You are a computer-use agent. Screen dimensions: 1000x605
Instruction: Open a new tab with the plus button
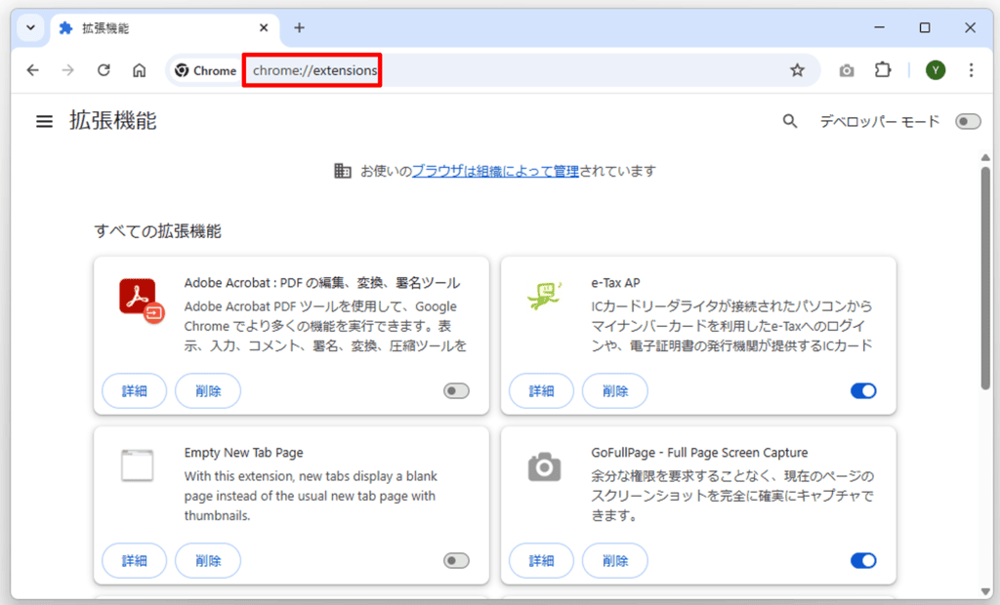299,27
